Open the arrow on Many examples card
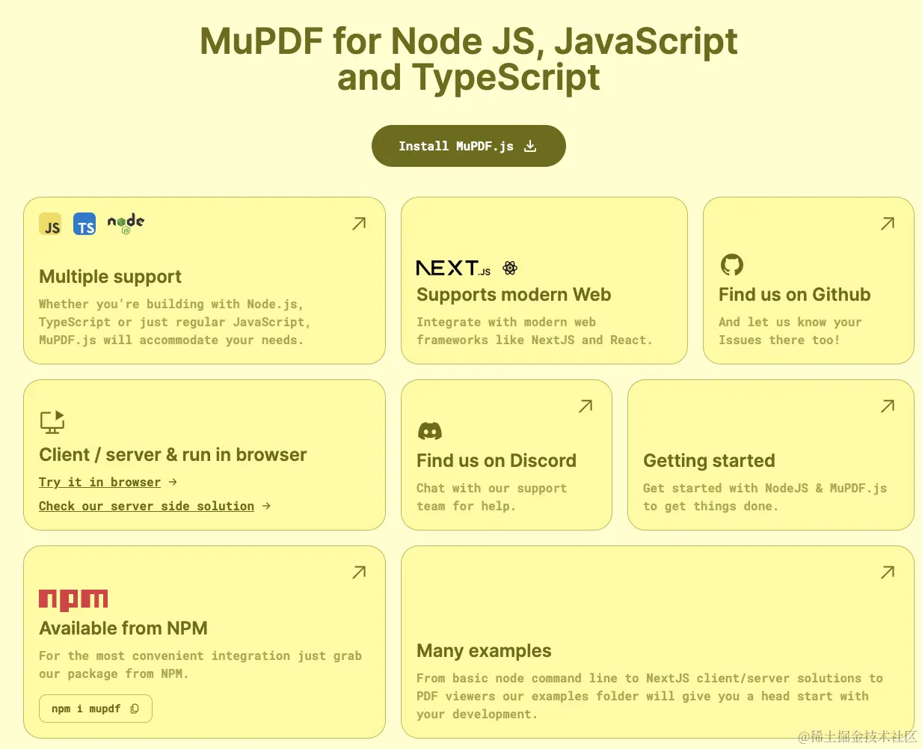The image size is (922, 749). click(888, 572)
